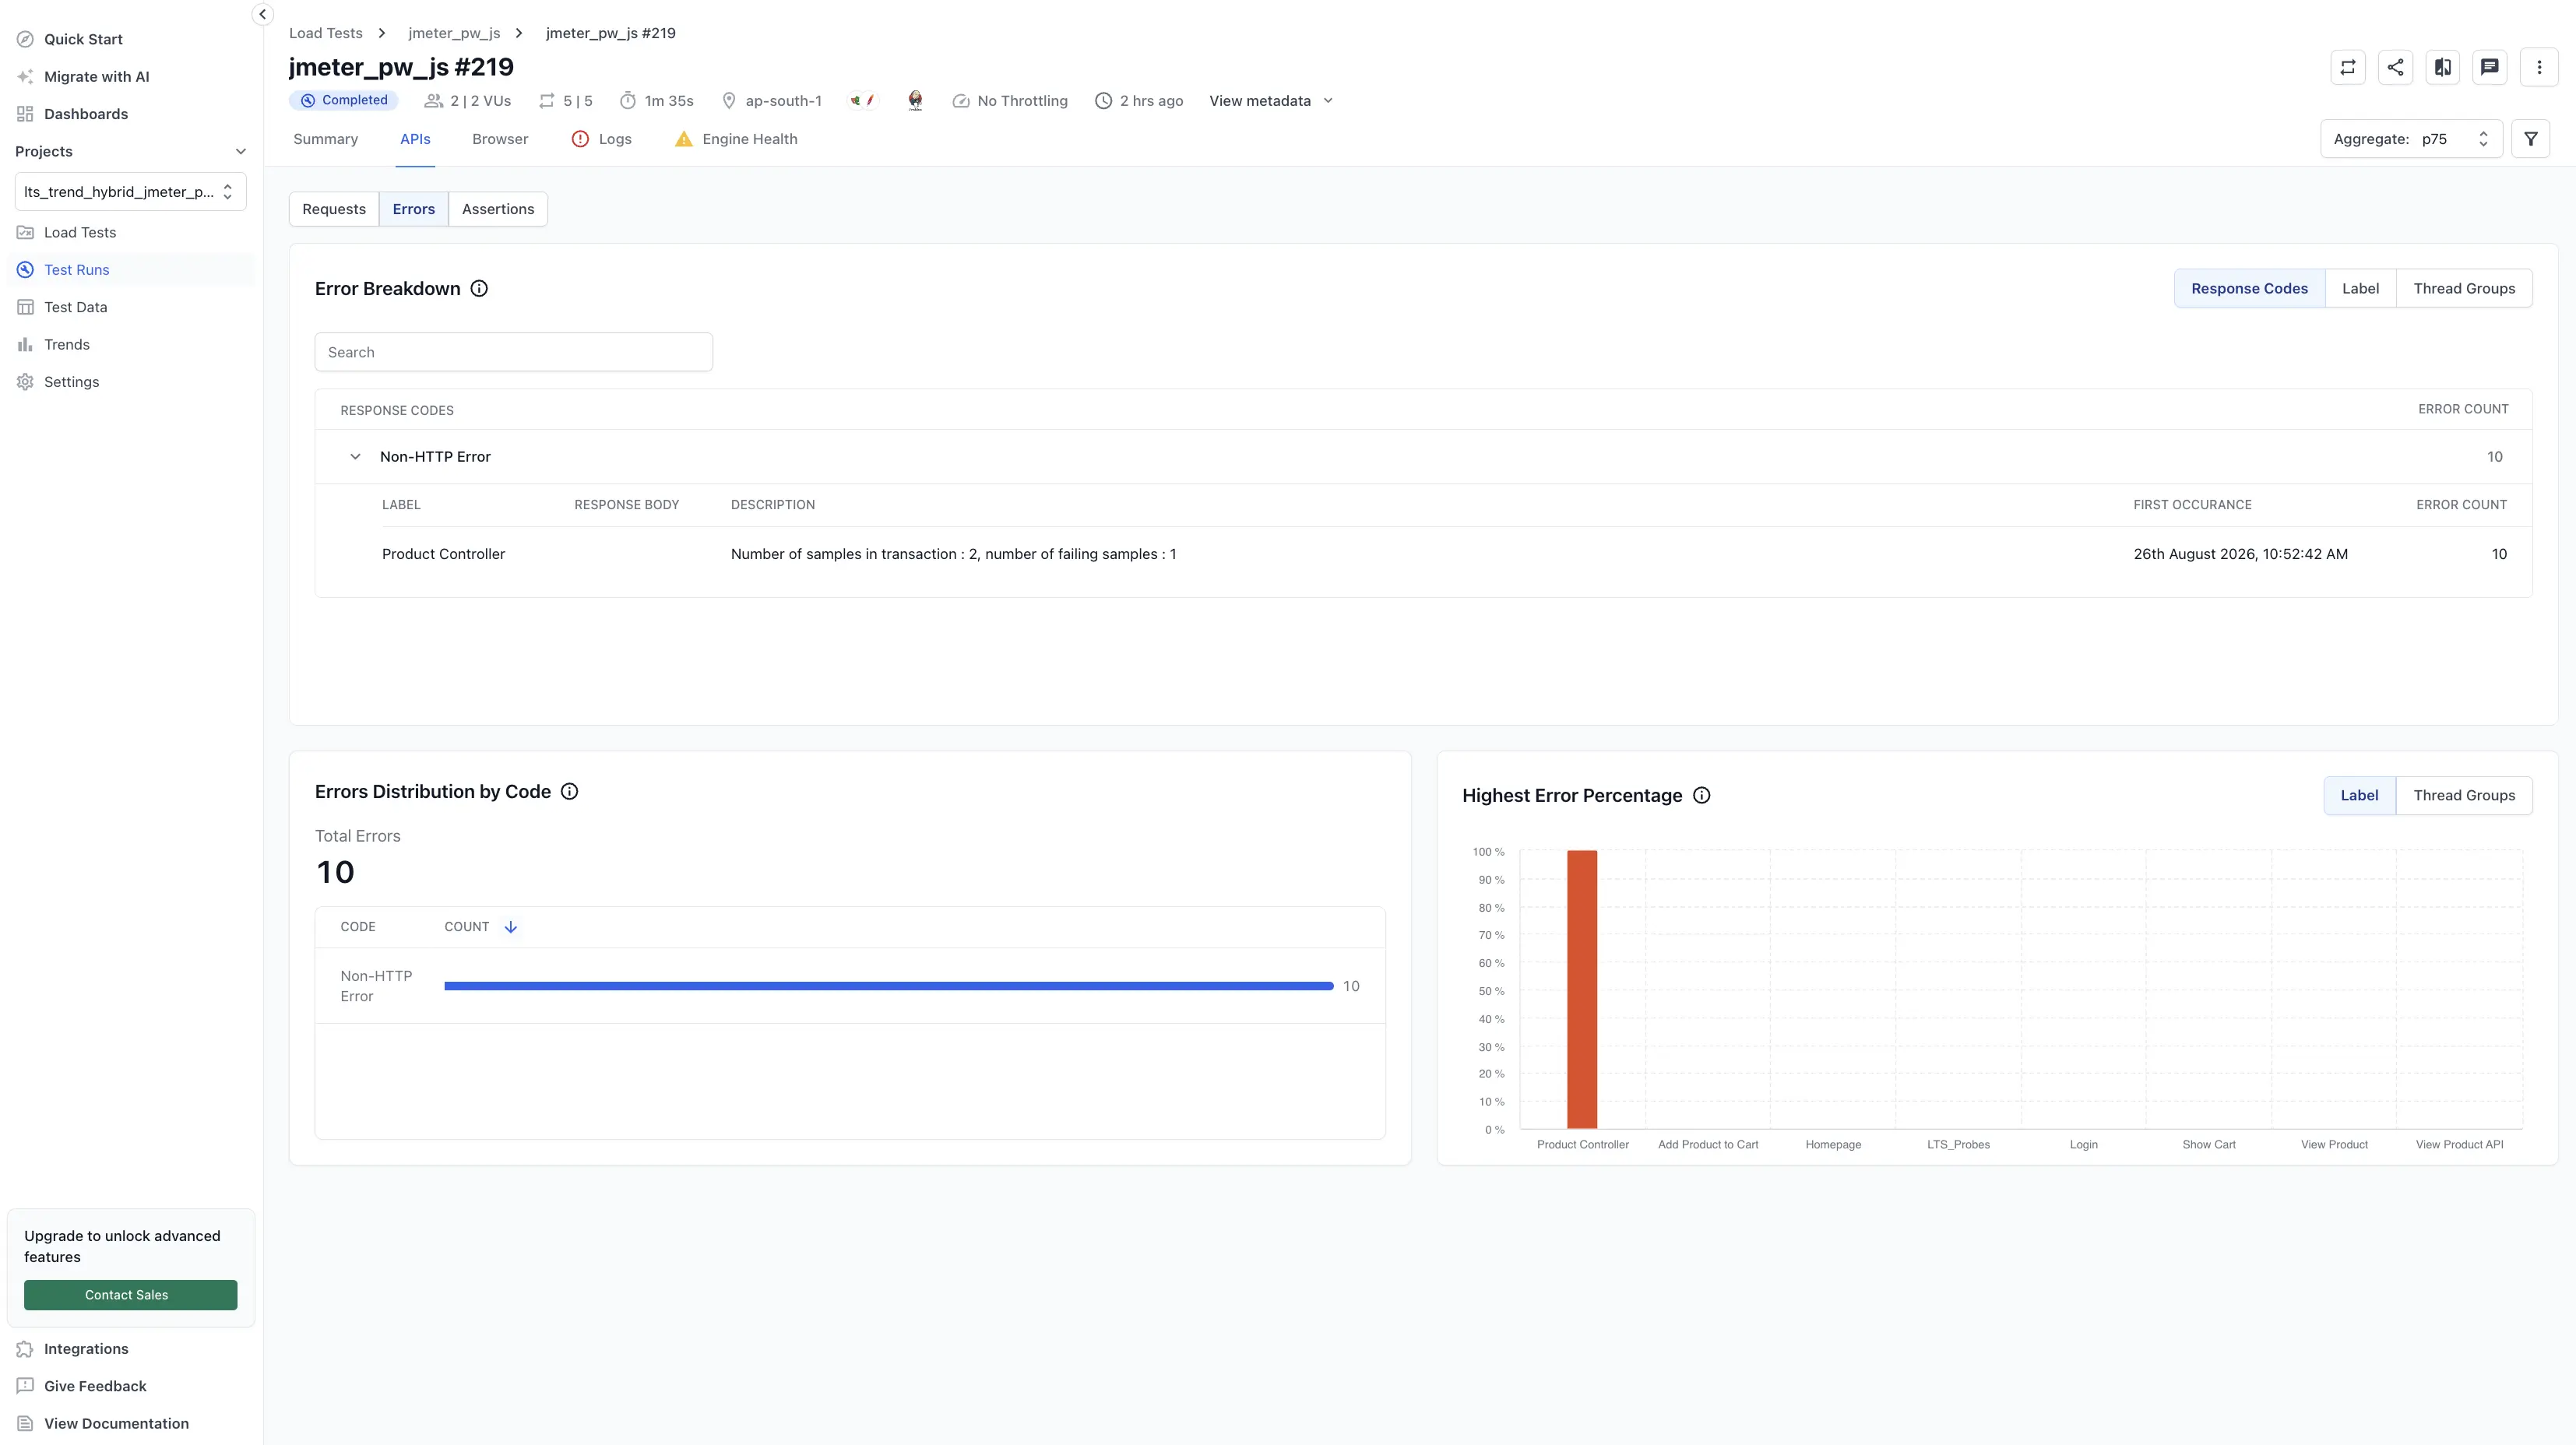Image resolution: width=2576 pixels, height=1445 pixels.
Task: Select the Errors sub-tab
Action: tap(414, 209)
